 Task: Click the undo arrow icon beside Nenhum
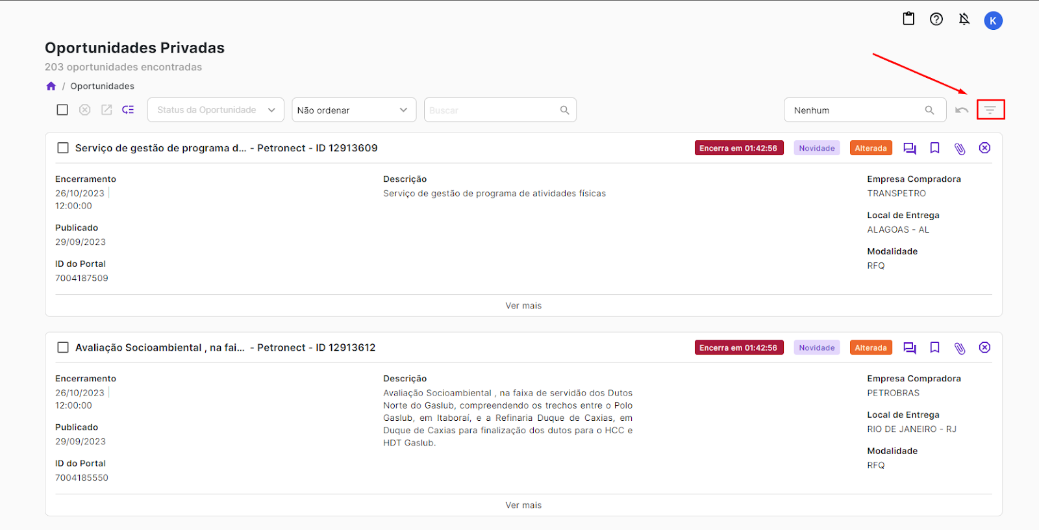click(962, 110)
